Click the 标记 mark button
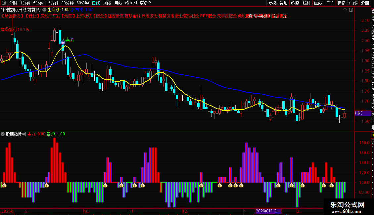Screen dimensions: 374x215 pyautogui.click(x=341, y=3)
